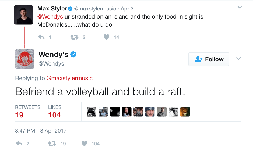
Task: Click the Wendy's display name
Action: point(53,55)
